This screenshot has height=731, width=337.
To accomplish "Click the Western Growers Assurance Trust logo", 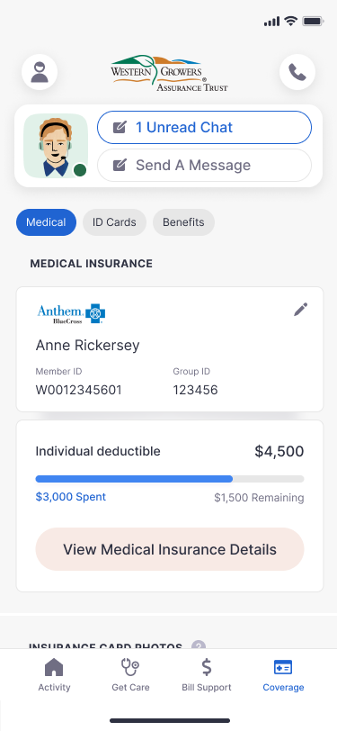I will tap(170, 73).
